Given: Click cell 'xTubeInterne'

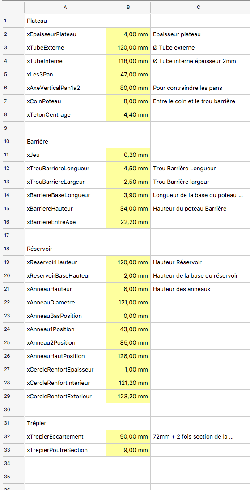Looking at the screenshot, I should [x=65, y=61].
